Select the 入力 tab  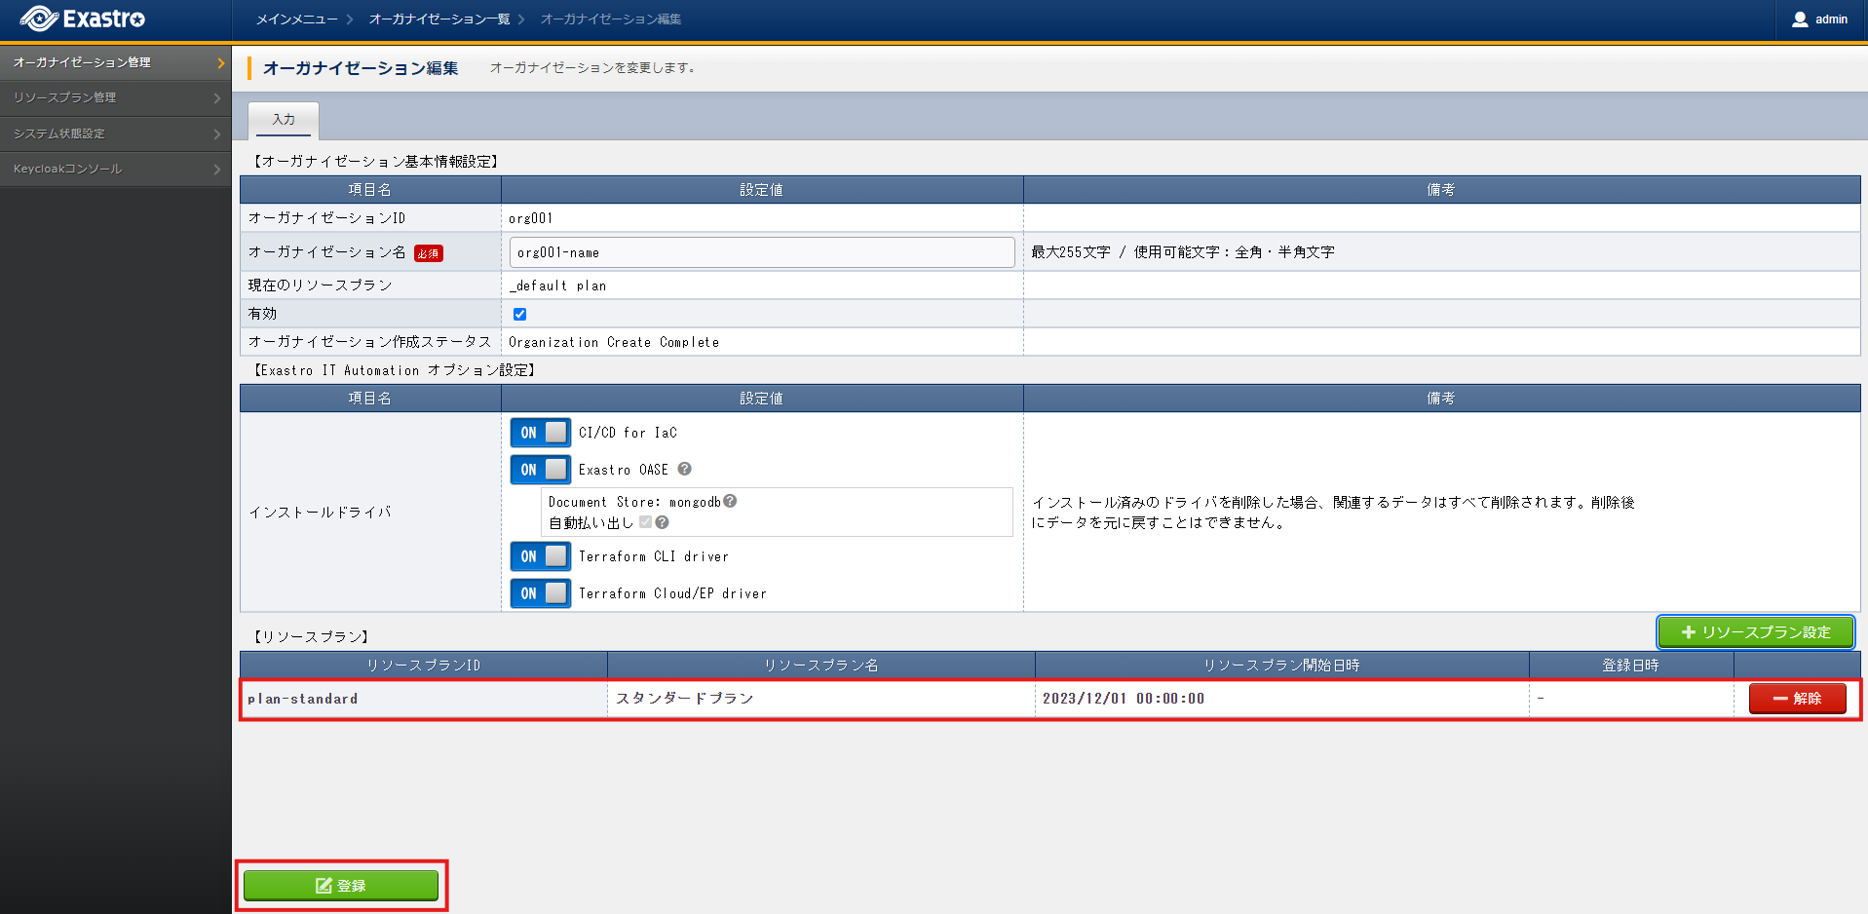tap(284, 120)
